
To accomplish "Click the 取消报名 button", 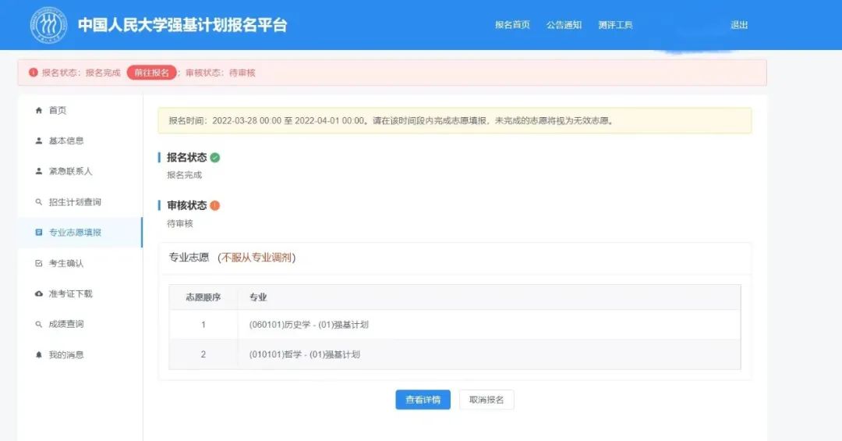I will (486, 400).
